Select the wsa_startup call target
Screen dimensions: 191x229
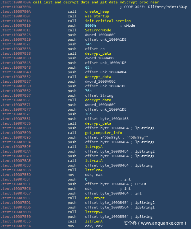(97, 16)
